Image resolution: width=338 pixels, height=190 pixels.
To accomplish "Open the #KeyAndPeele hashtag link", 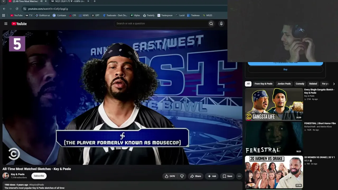I will pos(36,185).
